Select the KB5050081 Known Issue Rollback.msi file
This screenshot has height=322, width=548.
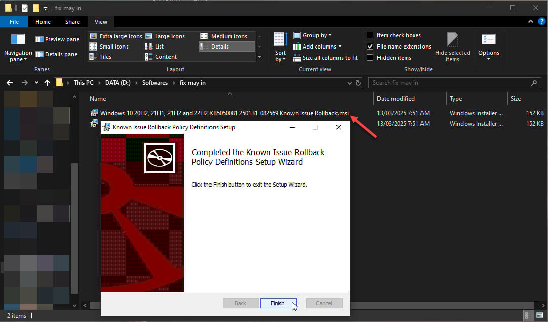click(x=224, y=113)
